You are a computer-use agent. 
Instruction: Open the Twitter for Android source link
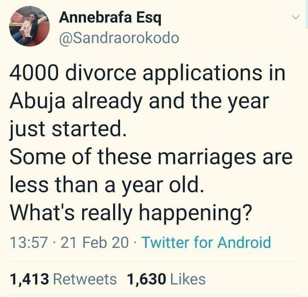pos(206,243)
